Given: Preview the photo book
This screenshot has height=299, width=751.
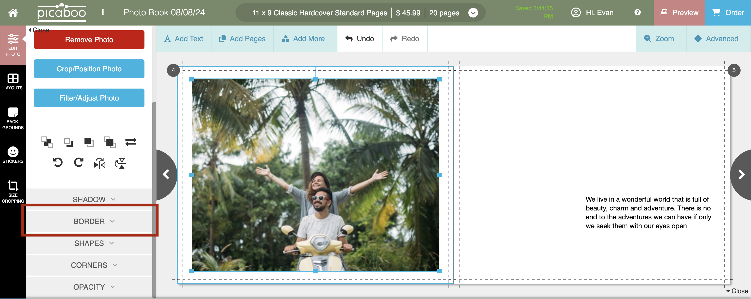Looking at the screenshot, I should tap(679, 13).
